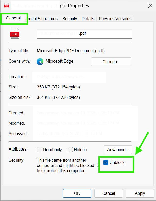Click the "Microsoft Edge" opens-with label

click(x=59, y=61)
